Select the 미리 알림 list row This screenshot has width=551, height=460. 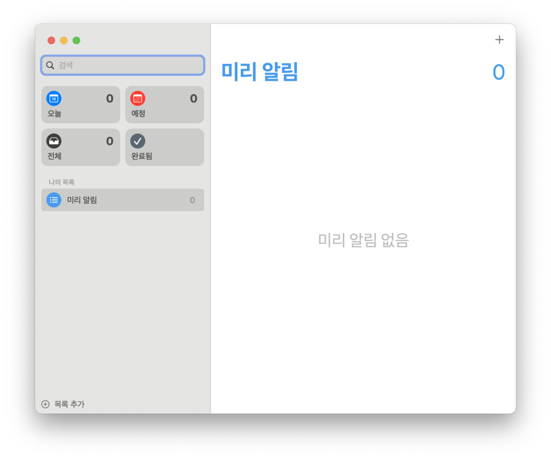[x=123, y=200]
